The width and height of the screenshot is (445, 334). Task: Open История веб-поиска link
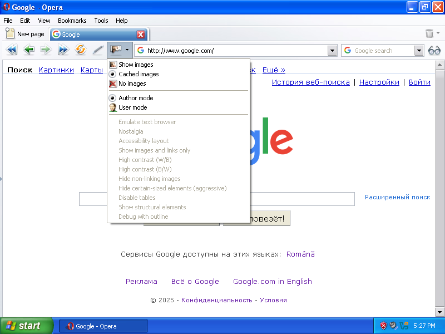point(311,82)
